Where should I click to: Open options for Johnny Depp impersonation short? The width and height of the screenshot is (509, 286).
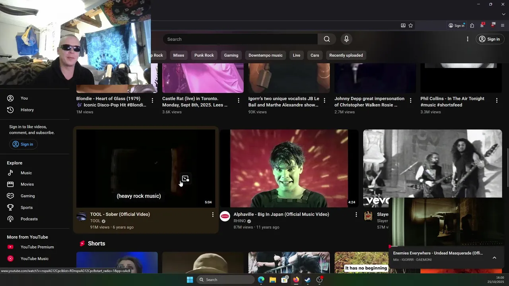411,100
